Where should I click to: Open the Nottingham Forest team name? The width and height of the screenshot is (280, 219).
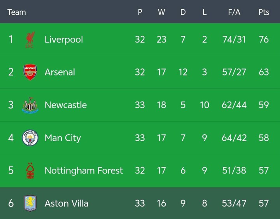tap(84, 170)
